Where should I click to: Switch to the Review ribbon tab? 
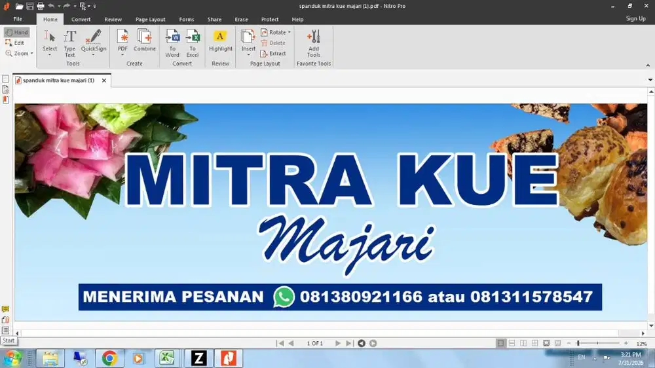click(x=113, y=20)
